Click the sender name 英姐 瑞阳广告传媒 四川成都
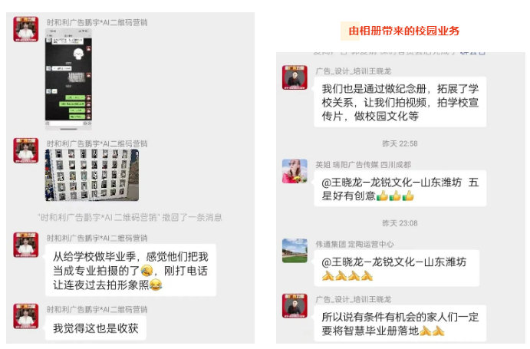 coord(363,165)
